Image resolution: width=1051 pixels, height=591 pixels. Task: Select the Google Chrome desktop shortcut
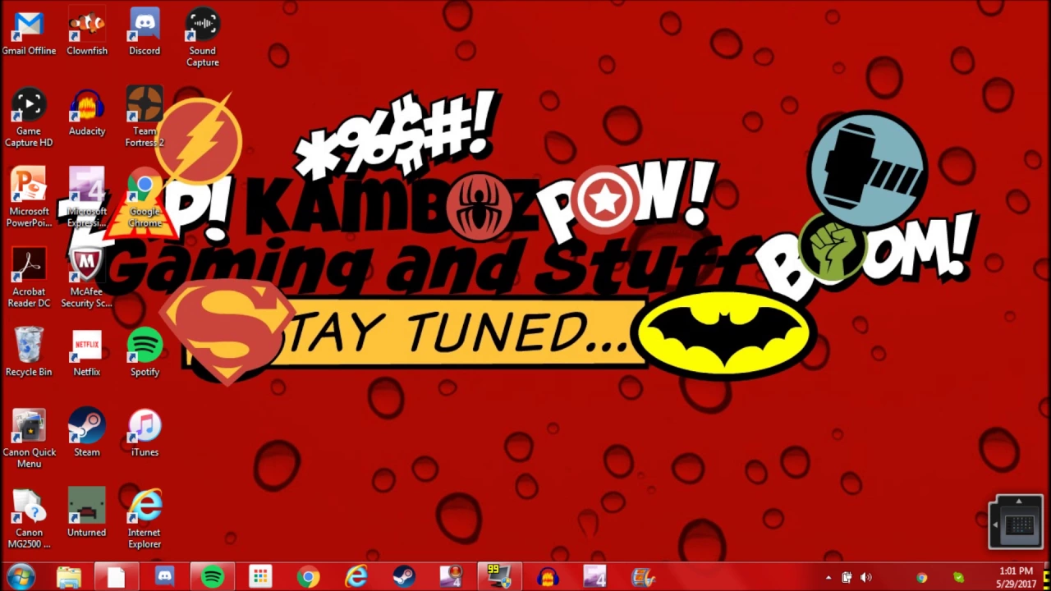[145, 198]
